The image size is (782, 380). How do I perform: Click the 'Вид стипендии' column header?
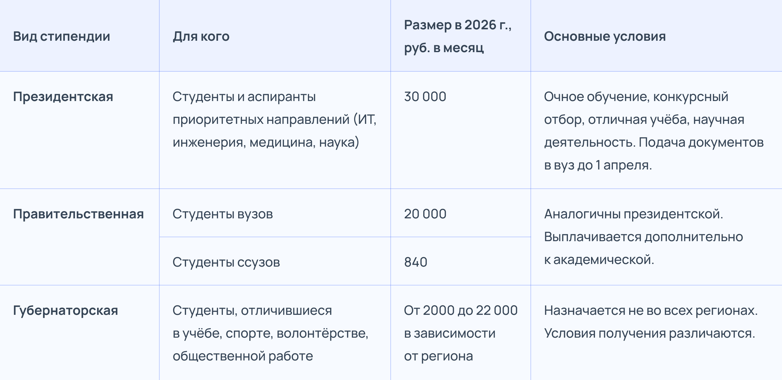[62, 36]
